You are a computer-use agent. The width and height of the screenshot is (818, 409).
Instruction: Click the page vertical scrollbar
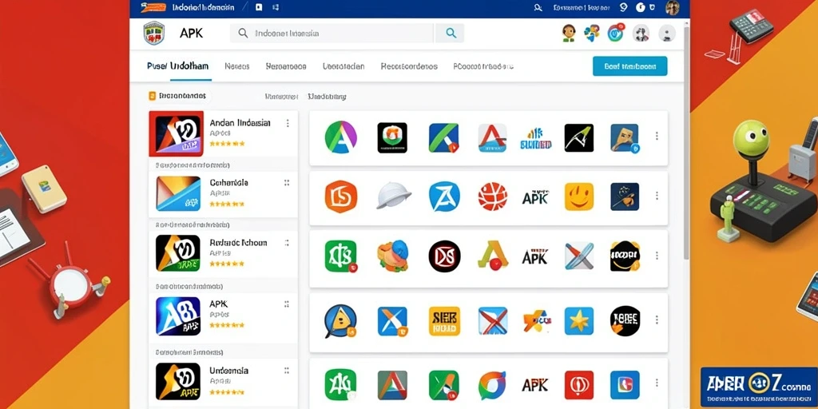[x=686, y=141]
